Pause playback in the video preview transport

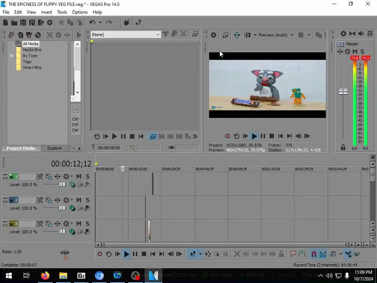[x=263, y=136]
